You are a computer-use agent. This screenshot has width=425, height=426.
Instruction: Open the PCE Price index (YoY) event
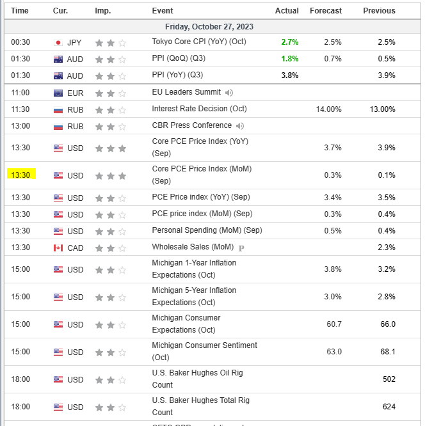pyautogui.click(x=202, y=197)
